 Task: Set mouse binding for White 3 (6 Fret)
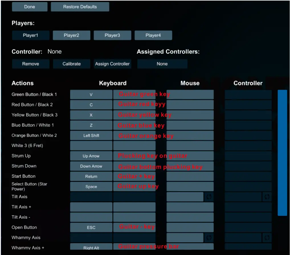pos(190,146)
